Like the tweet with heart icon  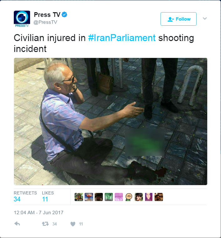(x=73, y=224)
